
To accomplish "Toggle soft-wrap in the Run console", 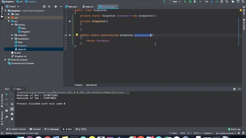I will (12, 104).
